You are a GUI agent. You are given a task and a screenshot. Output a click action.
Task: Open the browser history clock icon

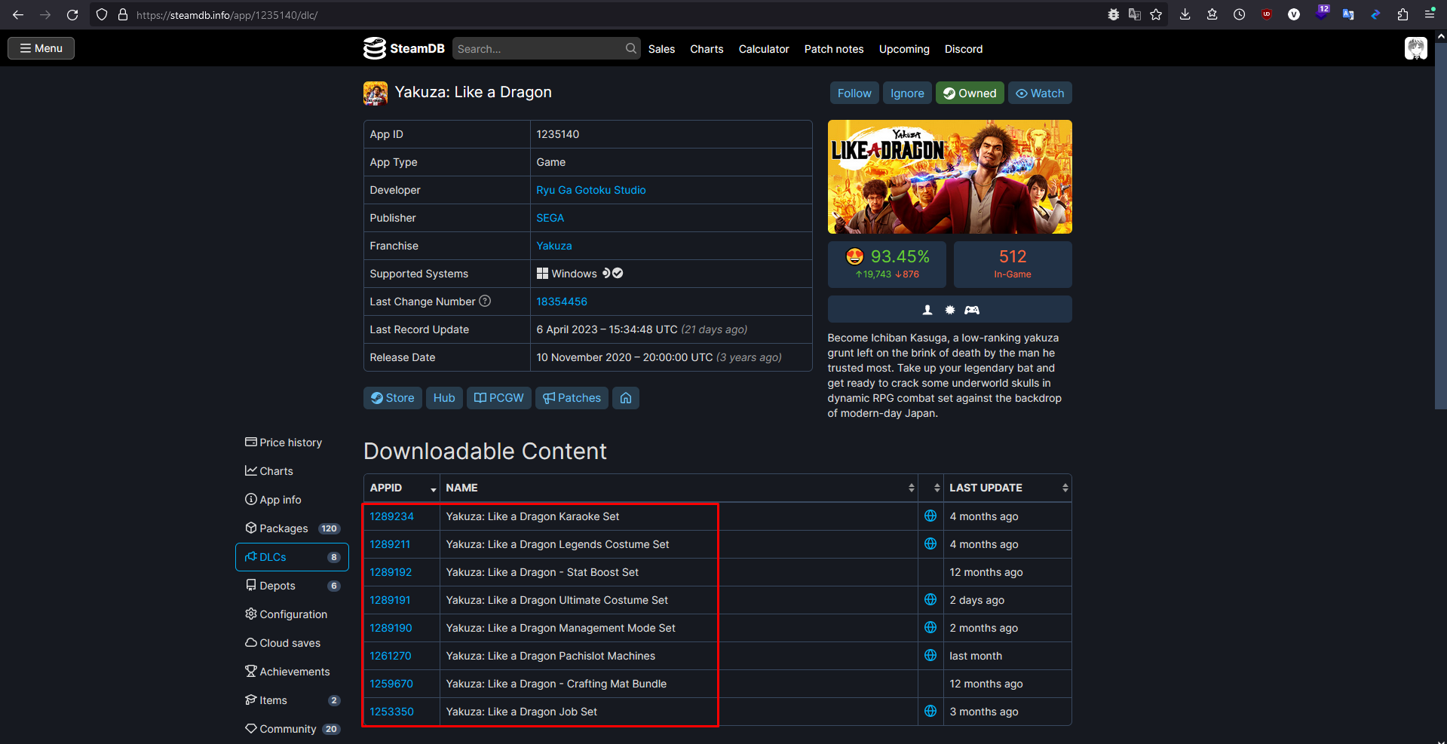point(1240,15)
